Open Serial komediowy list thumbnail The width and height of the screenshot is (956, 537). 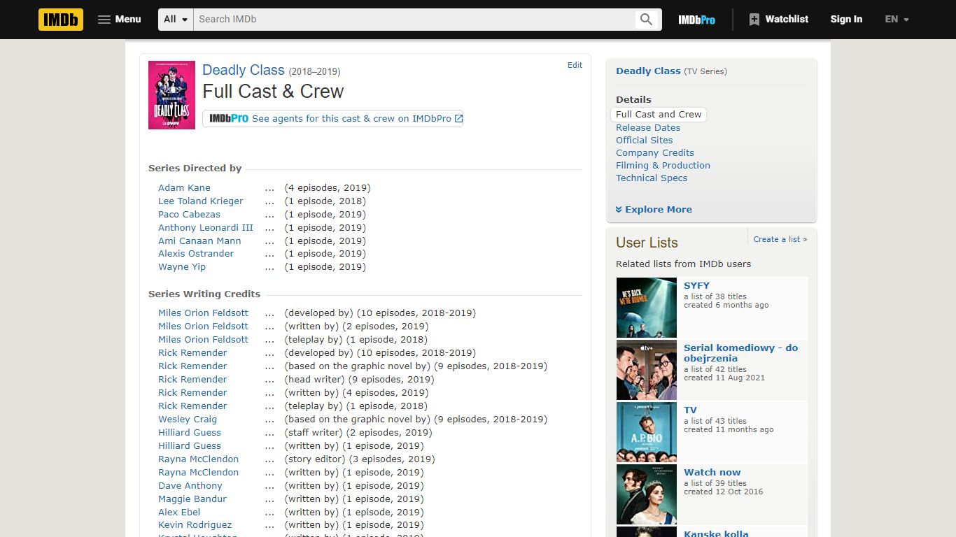(647, 370)
